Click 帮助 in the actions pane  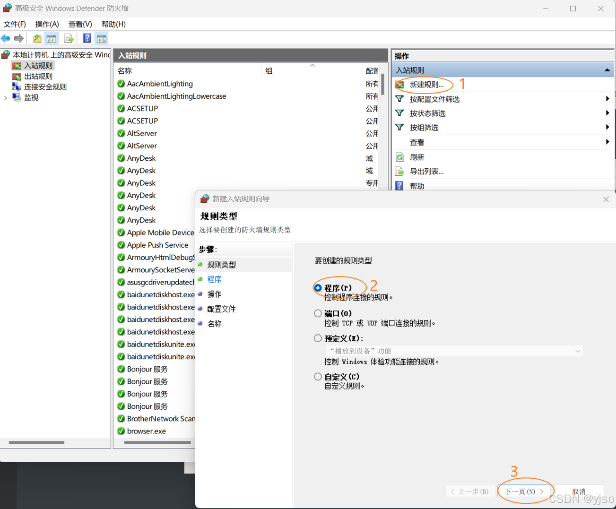click(x=417, y=186)
